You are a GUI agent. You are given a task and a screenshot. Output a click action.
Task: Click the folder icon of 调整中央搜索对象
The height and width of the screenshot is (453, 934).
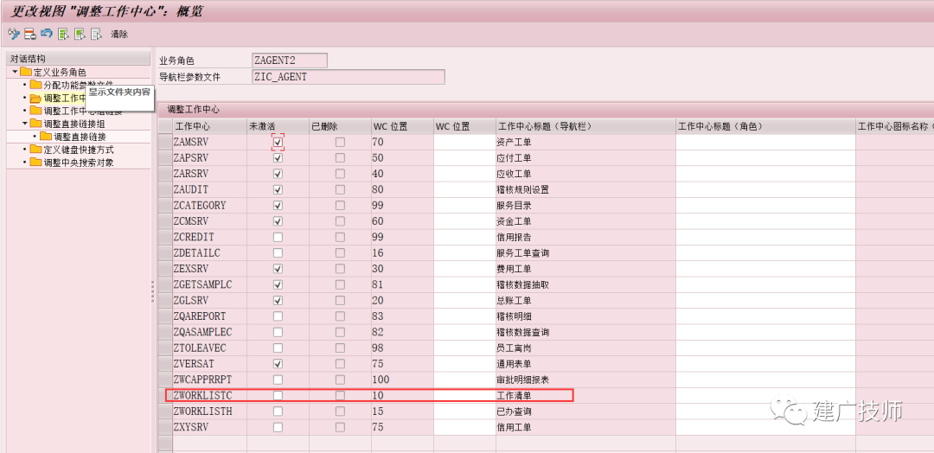(35, 163)
